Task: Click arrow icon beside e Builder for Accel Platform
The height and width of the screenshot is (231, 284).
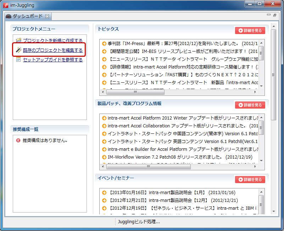Action: [104, 149]
